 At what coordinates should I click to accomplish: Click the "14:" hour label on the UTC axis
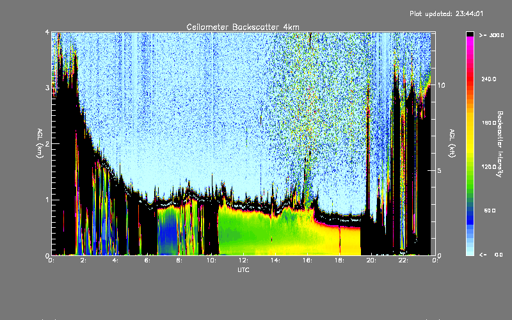[275, 260]
